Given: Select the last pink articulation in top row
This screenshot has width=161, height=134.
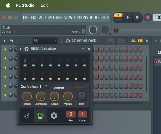Looking at the screenshot, I should pyautogui.click(x=84, y=65).
